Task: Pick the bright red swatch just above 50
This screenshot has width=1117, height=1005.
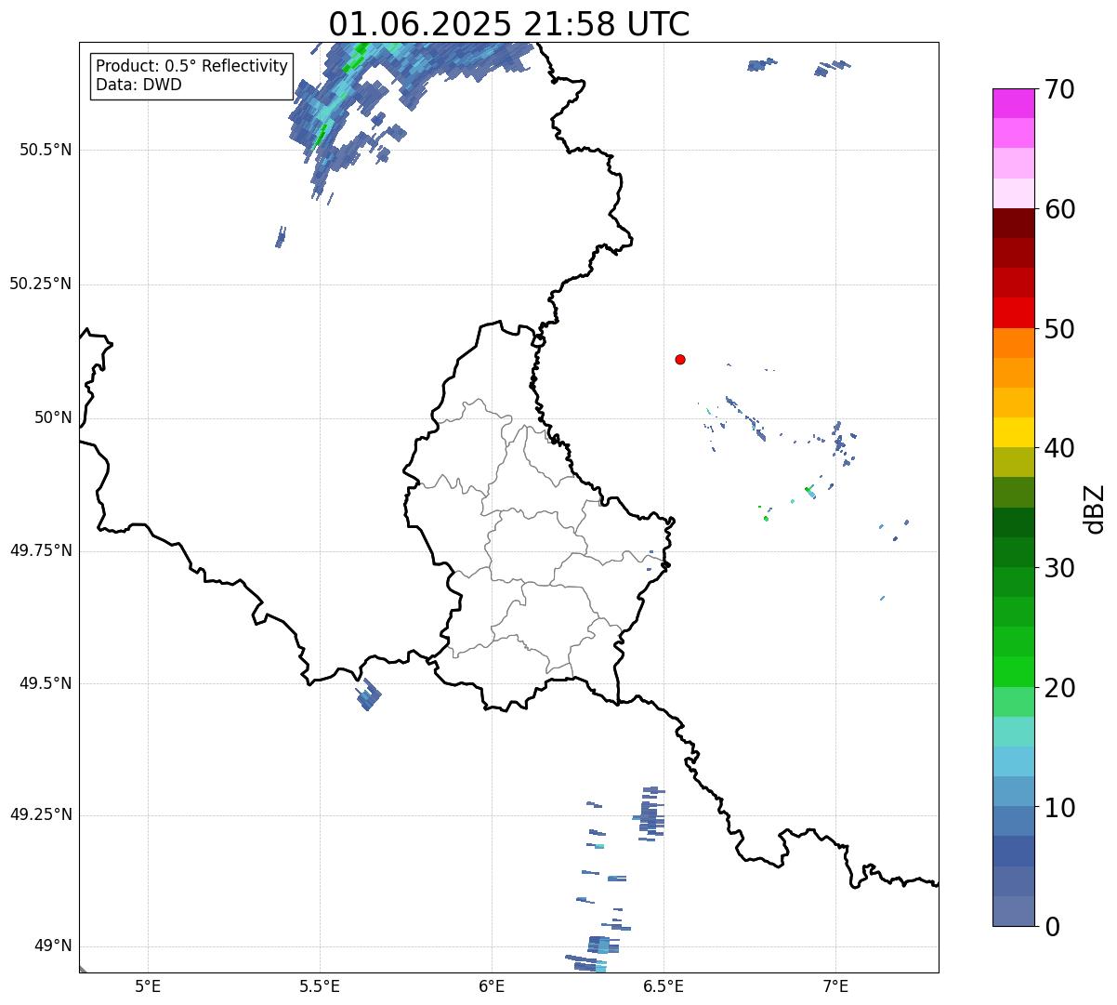Action: pos(1013,313)
